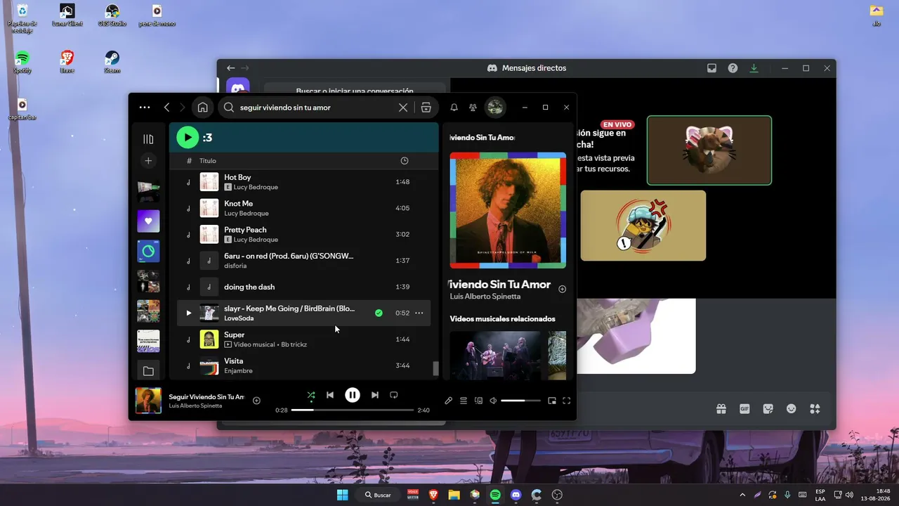Add current song to library from Now Playing panel
This screenshot has height=506, width=899.
562,289
